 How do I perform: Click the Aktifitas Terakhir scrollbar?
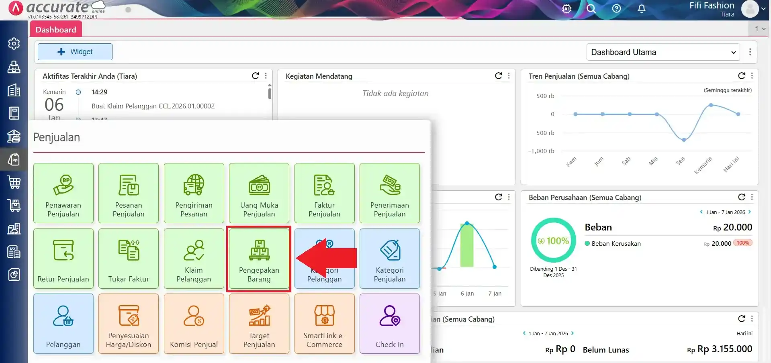coord(270,93)
